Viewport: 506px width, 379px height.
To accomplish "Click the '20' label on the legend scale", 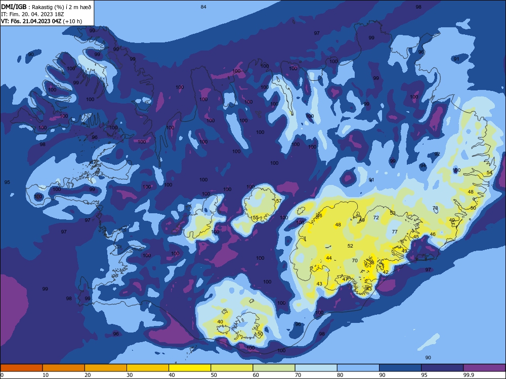I will (x=88, y=375).
